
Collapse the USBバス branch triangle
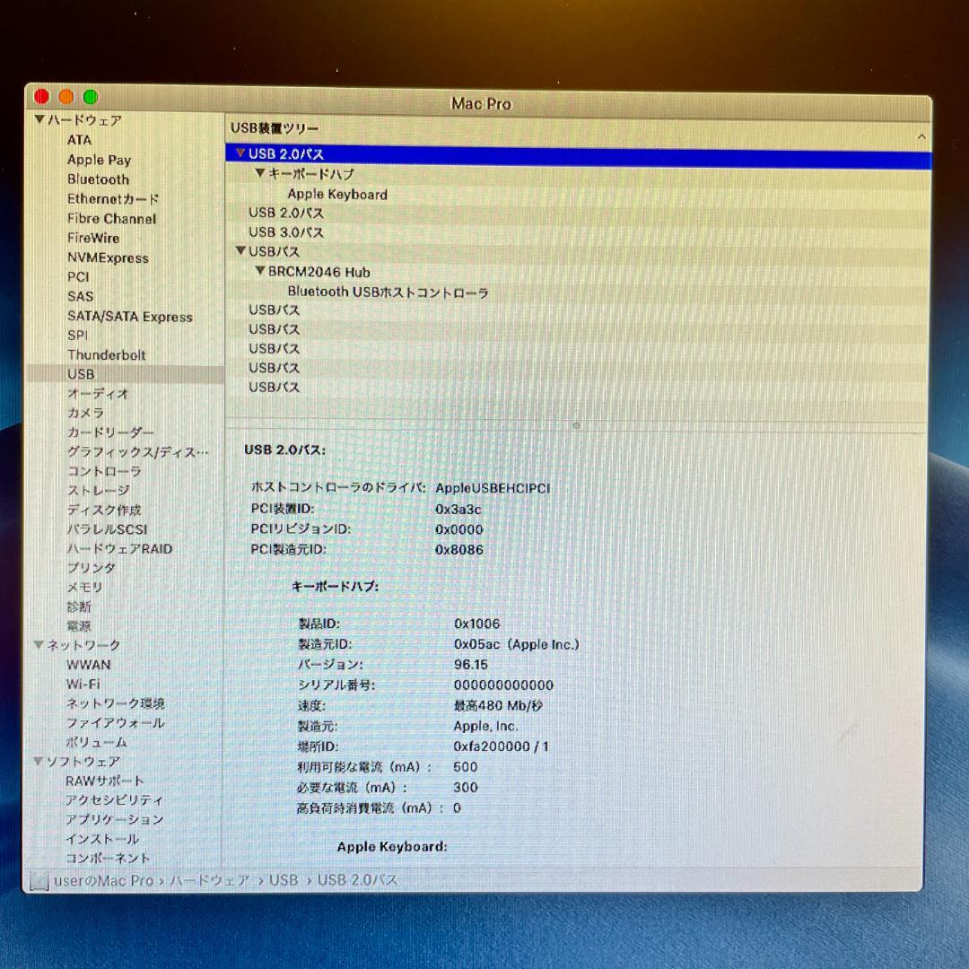point(240,252)
